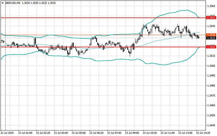Click the 23 Jul 13:00 time label

pos(185,133)
